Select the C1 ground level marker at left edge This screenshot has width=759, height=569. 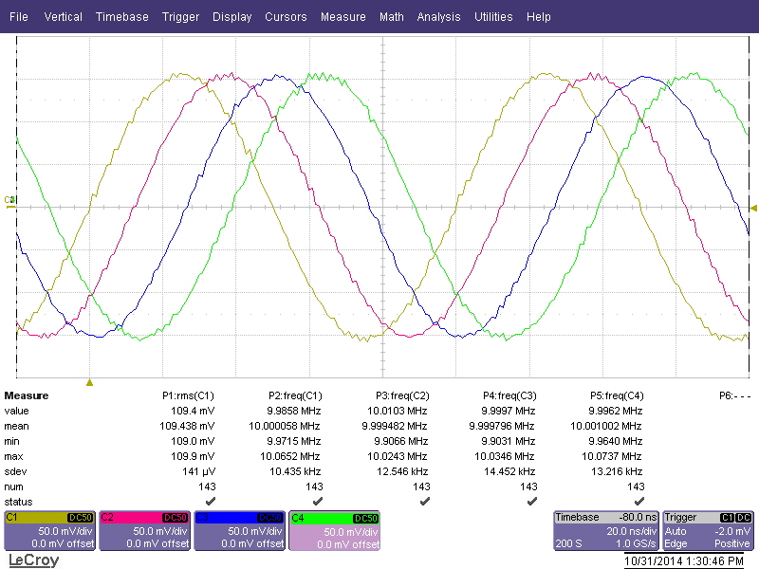click(10, 202)
